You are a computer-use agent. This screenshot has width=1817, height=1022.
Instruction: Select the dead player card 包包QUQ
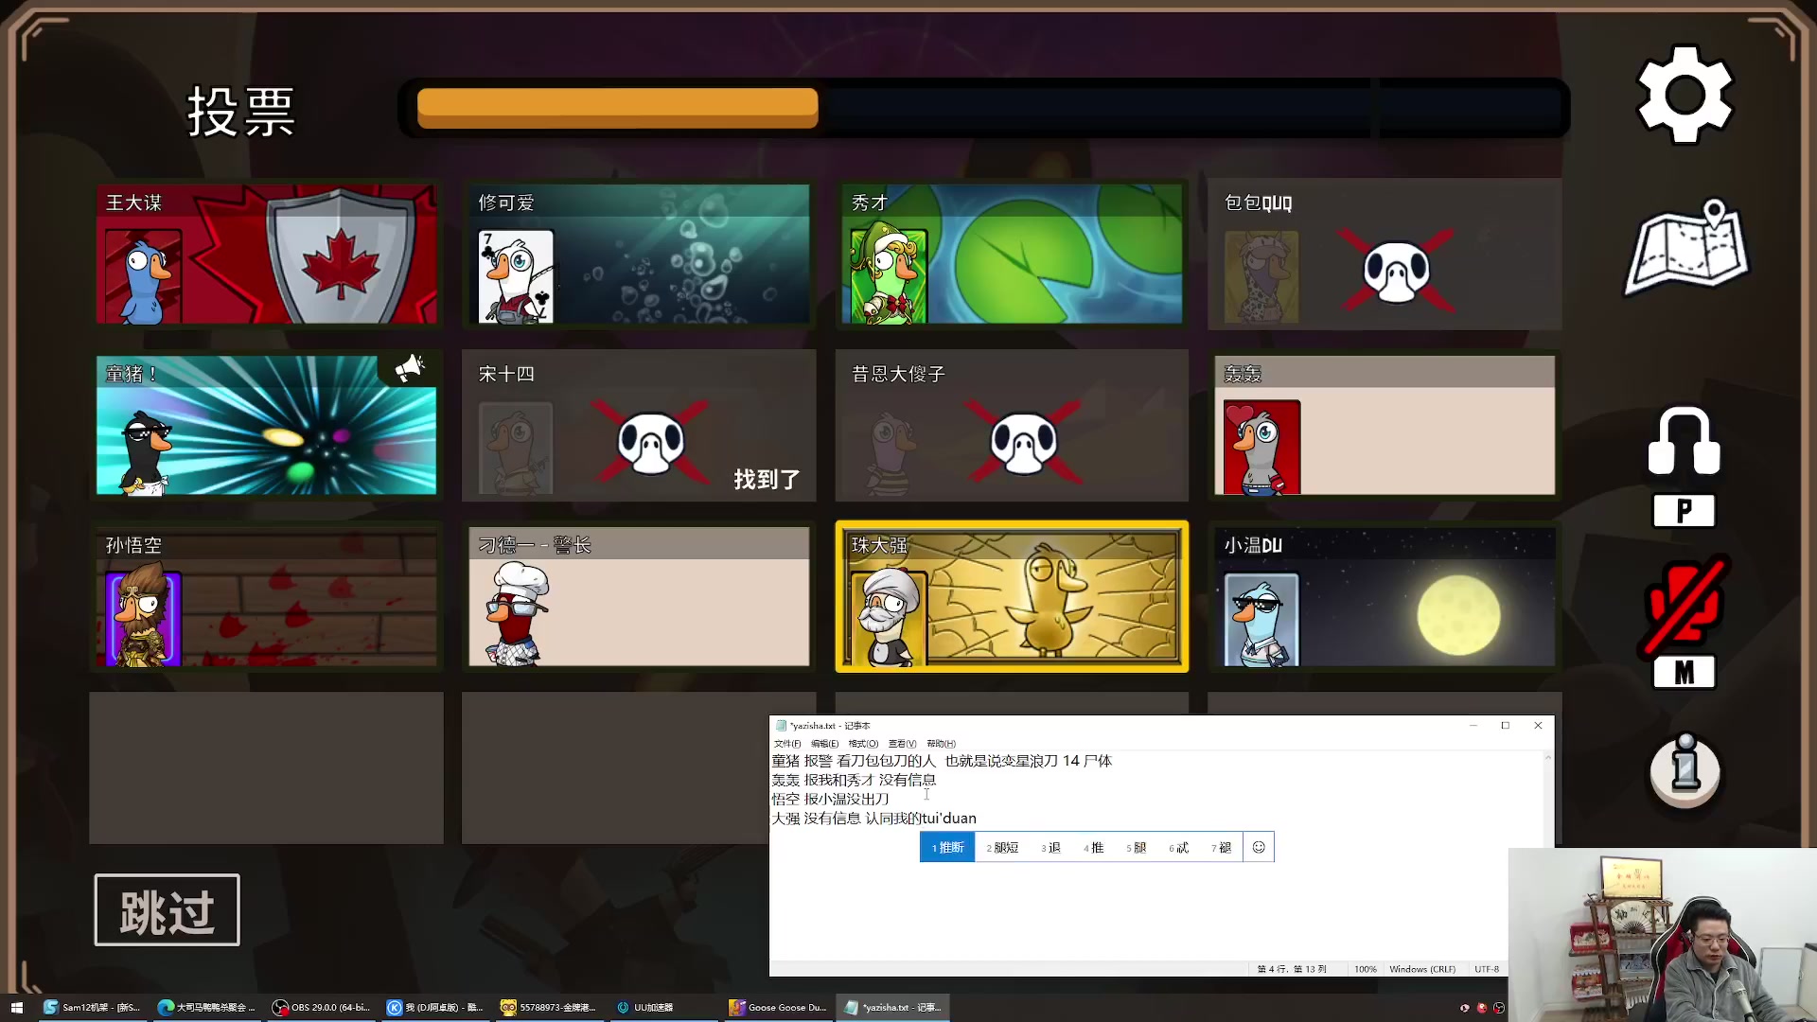pos(1385,254)
